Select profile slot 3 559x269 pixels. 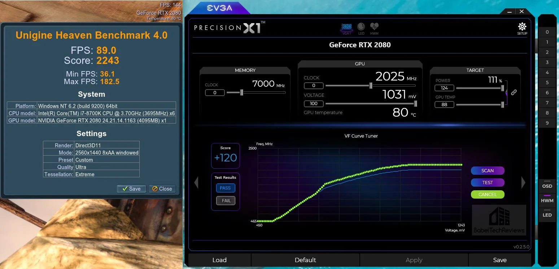547,62
